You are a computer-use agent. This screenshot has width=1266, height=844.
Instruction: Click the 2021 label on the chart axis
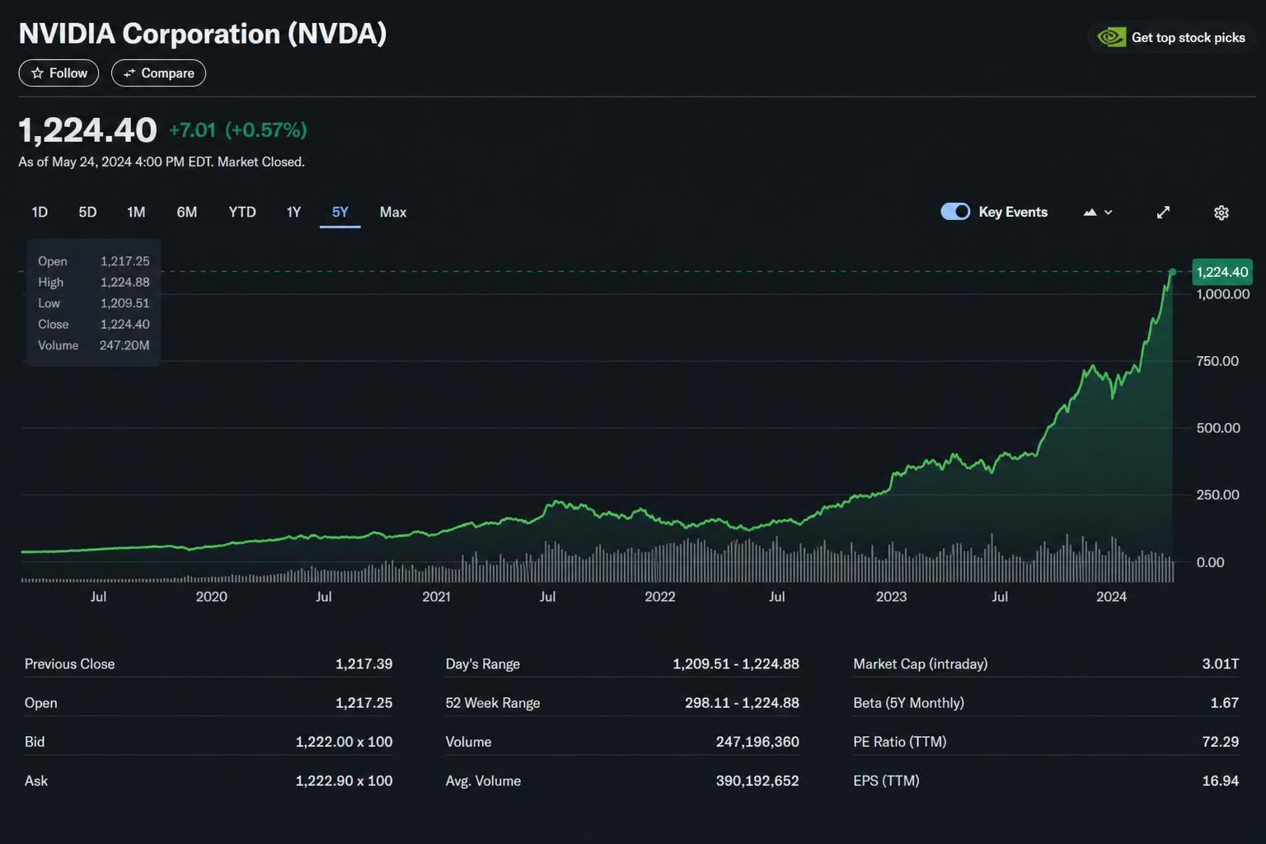tap(436, 597)
